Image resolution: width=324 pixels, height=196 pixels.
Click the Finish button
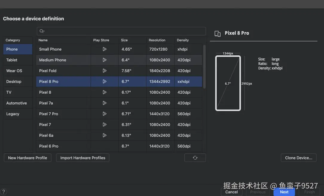pyautogui.click(x=309, y=192)
